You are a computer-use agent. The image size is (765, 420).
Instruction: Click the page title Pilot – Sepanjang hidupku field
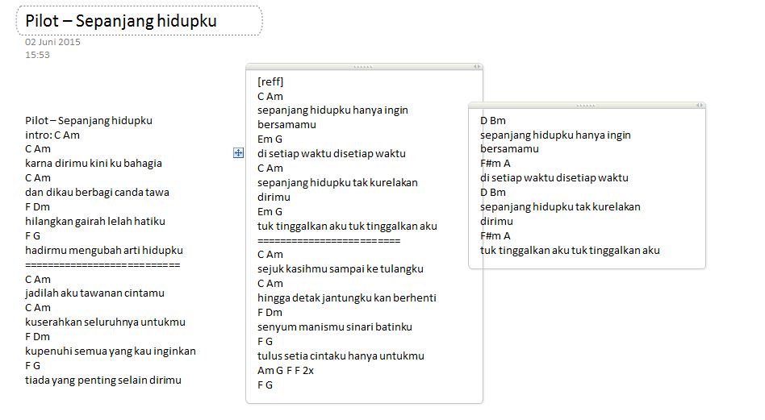click(x=140, y=21)
